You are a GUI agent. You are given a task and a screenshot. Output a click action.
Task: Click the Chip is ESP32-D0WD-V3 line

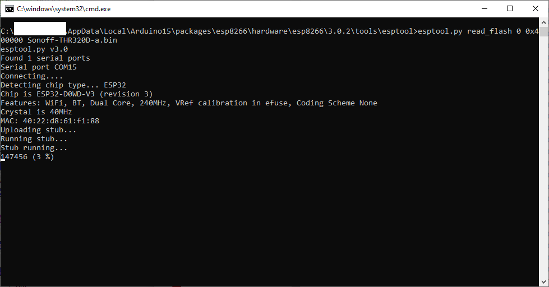pyautogui.click(x=77, y=94)
